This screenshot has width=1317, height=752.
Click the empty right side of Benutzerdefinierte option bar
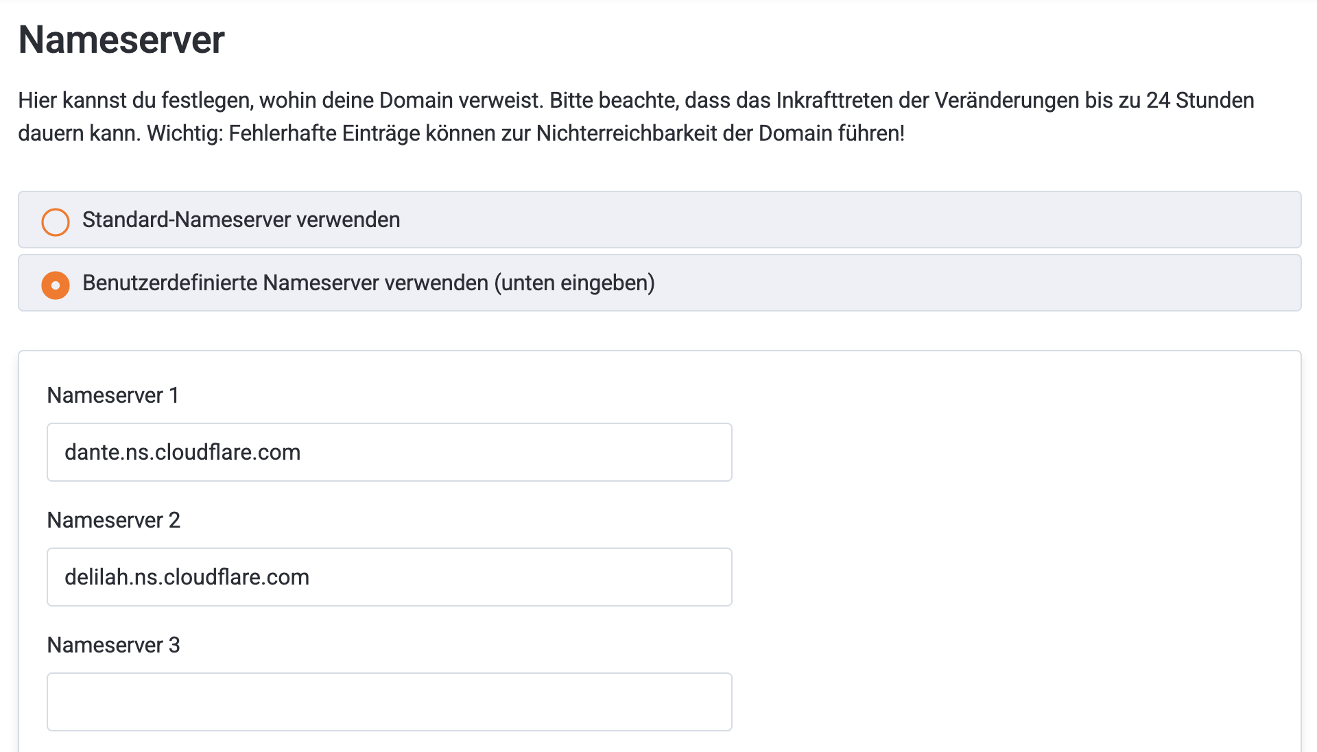pos(1029,283)
